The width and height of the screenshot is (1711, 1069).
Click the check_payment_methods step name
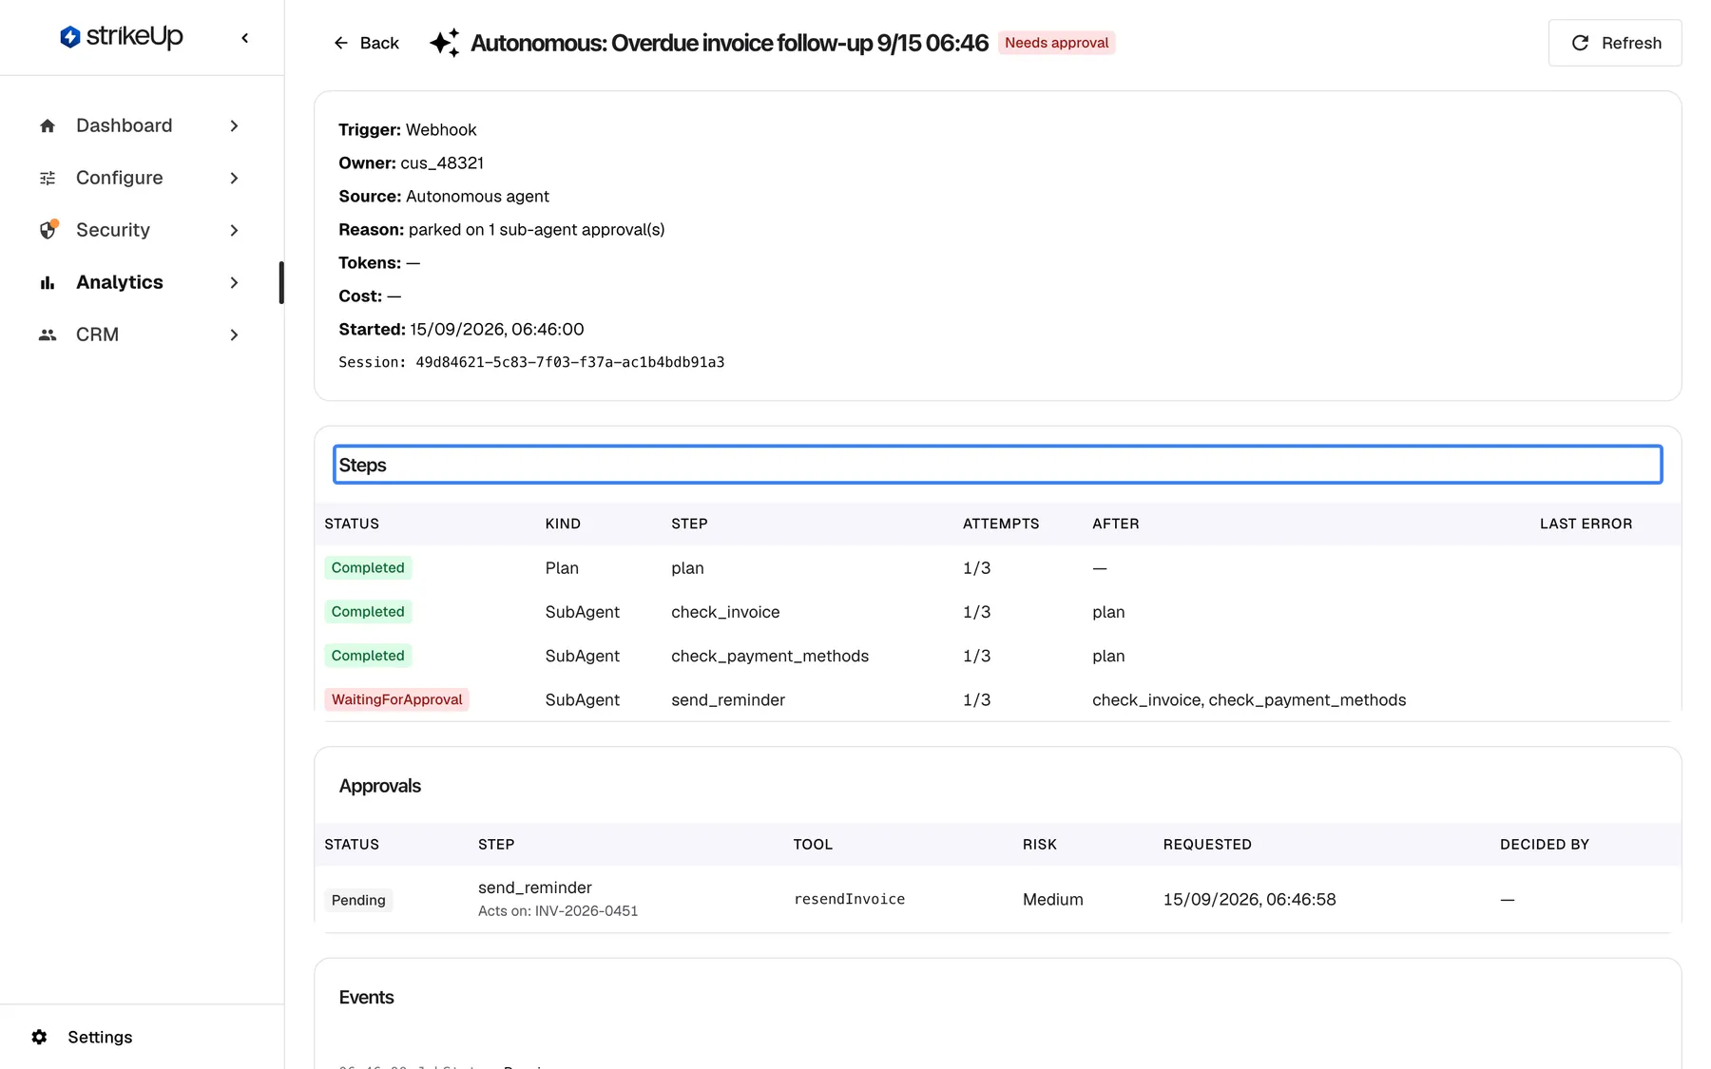pyautogui.click(x=770, y=656)
